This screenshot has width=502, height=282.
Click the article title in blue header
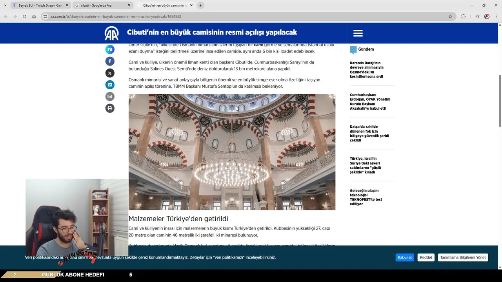(212, 33)
